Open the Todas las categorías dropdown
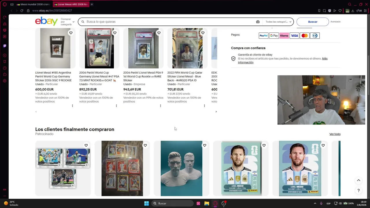Viewport: 370px width, 208px height. point(278,22)
